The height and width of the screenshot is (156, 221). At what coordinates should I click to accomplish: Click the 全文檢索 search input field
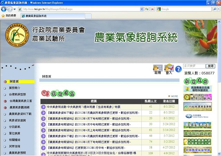pyautogui.click(x=194, y=66)
